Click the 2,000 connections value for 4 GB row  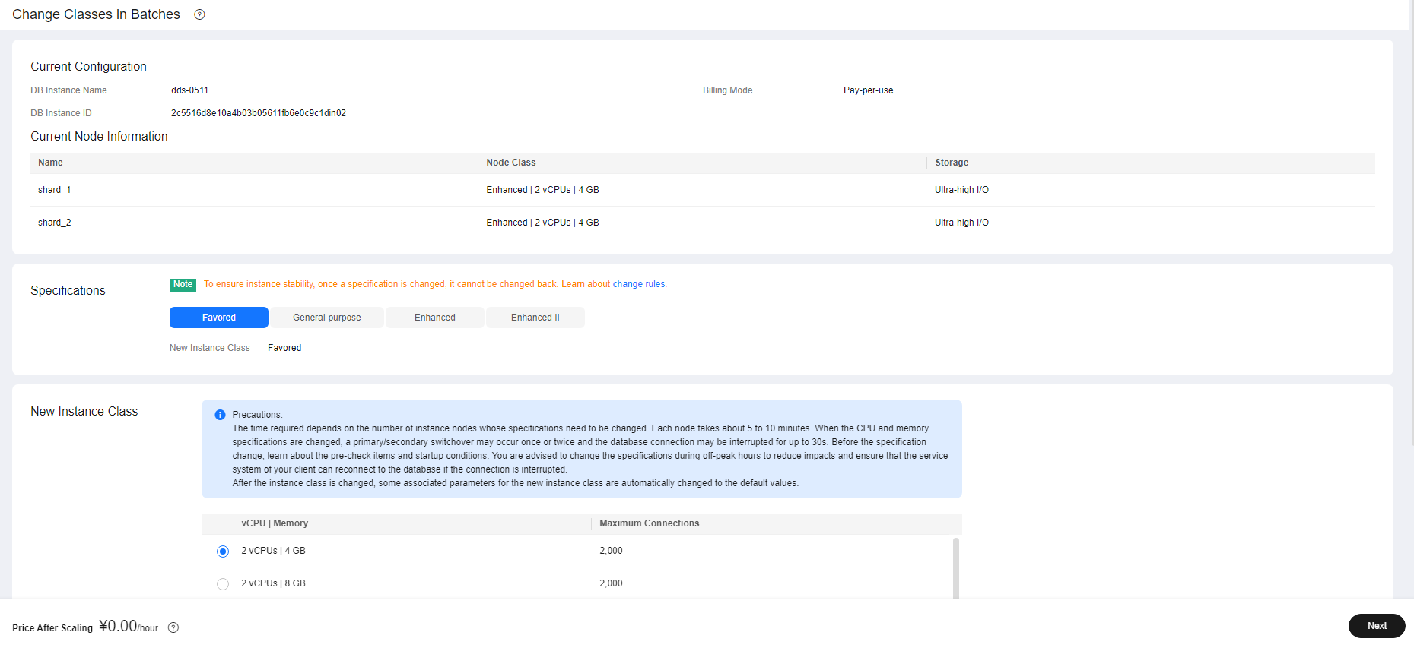tap(611, 551)
